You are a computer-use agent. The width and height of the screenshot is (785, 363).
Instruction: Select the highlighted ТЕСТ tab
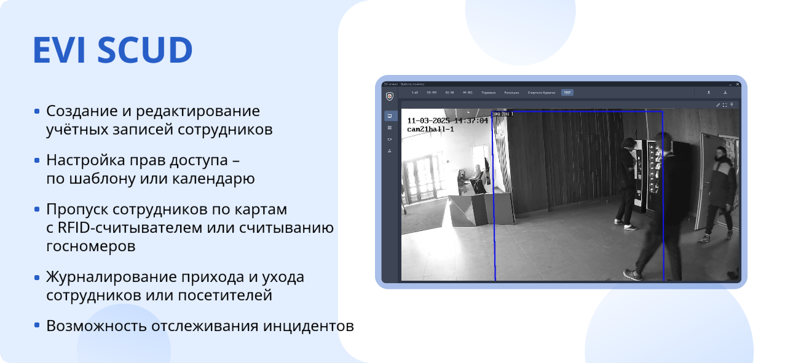point(567,93)
